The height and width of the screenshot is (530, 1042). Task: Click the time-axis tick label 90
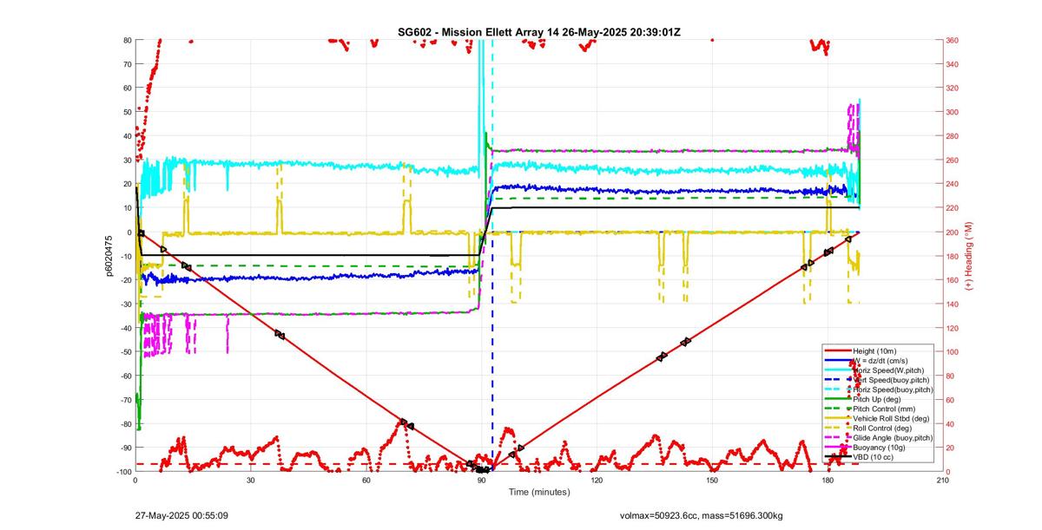coord(482,480)
